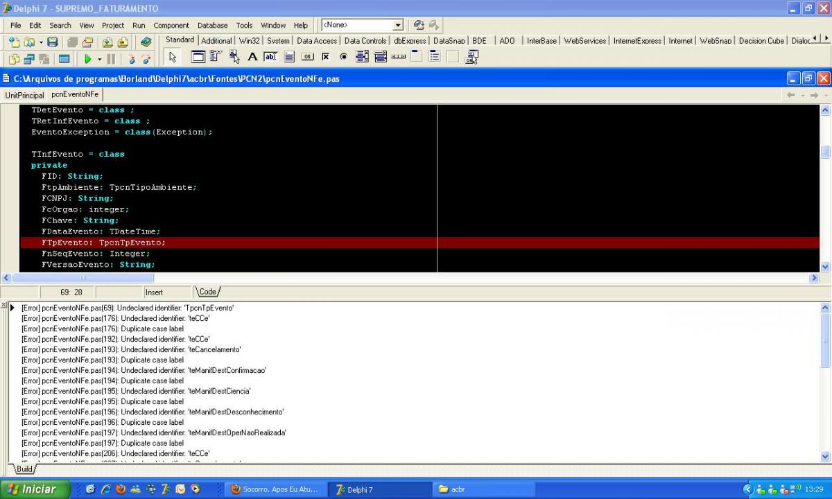This screenshot has width=832, height=499.
Task: Open the Help Contents book icon
Action: click(x=146, y=42)
